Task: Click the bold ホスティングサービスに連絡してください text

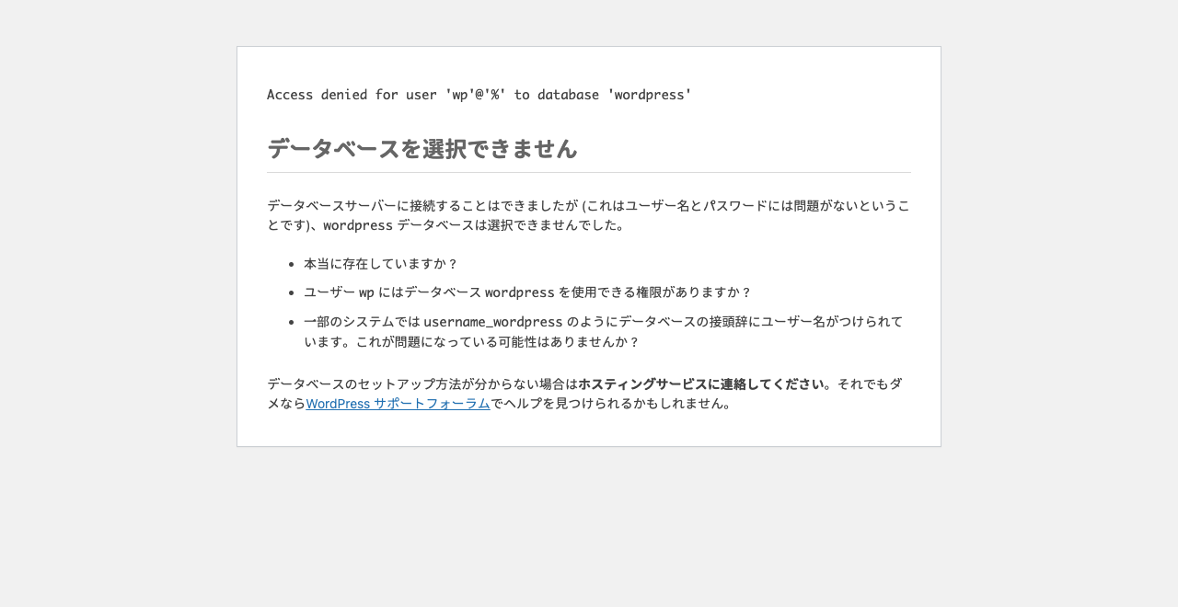Action: (x=701, y=384)
